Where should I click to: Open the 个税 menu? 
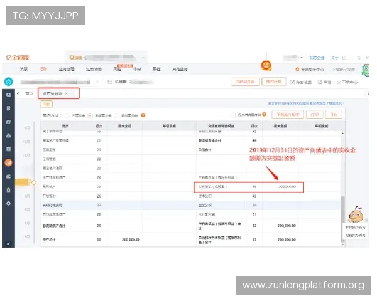(x=137, y=69)
